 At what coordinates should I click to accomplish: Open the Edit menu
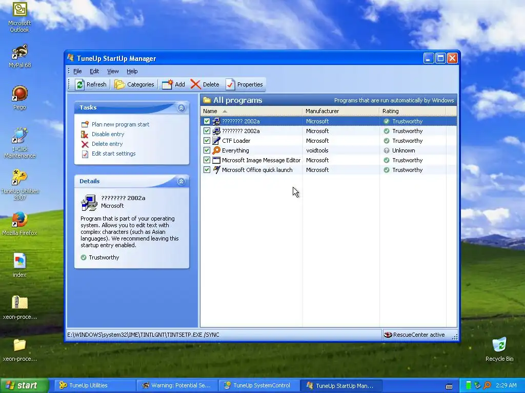click(x=94, y=71)
